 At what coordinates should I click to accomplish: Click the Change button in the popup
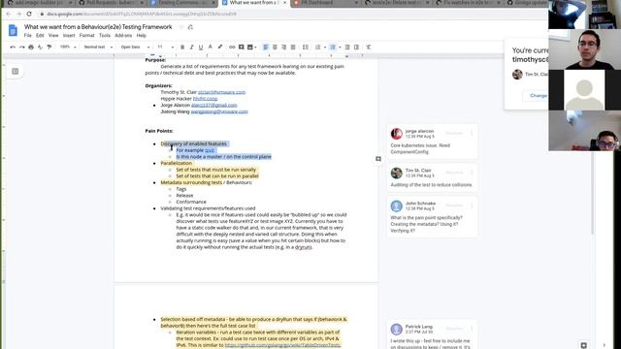[539, 96]
